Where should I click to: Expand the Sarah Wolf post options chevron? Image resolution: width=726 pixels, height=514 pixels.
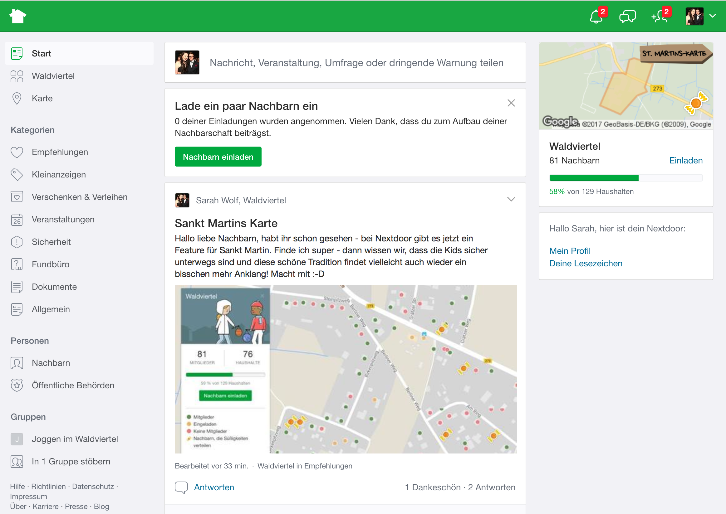[x=511, y=199]
